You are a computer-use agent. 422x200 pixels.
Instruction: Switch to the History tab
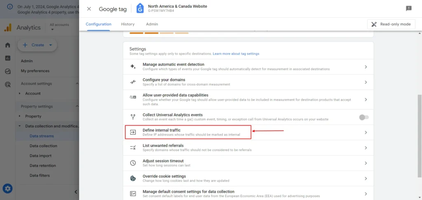pyautogui.click(x=128, y=24)
